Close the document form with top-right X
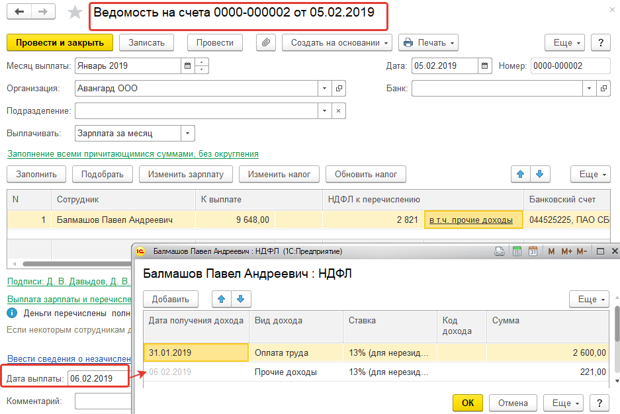The height and width of the screenshot is (414, 620). pyautogui.click(x=612, y=9)
